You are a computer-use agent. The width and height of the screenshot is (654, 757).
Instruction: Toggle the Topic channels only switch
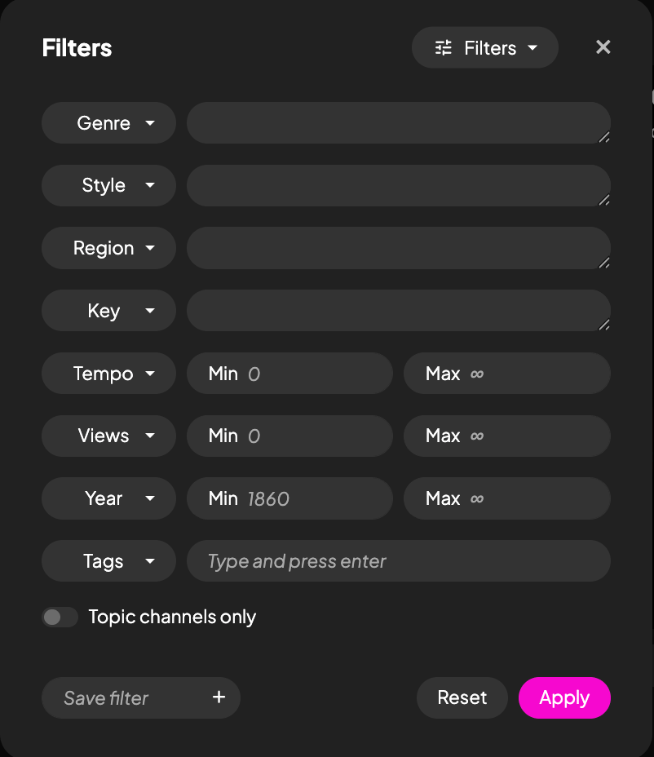[60, 618]
